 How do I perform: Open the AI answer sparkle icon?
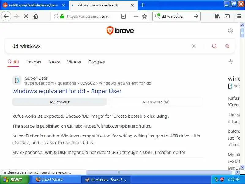(x=227, y=46)
